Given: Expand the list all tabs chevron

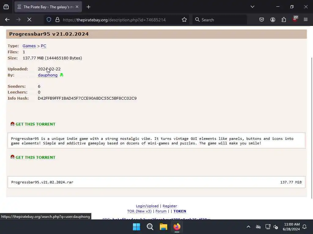Looking at the screenshot, I should (x=252, y=7).
